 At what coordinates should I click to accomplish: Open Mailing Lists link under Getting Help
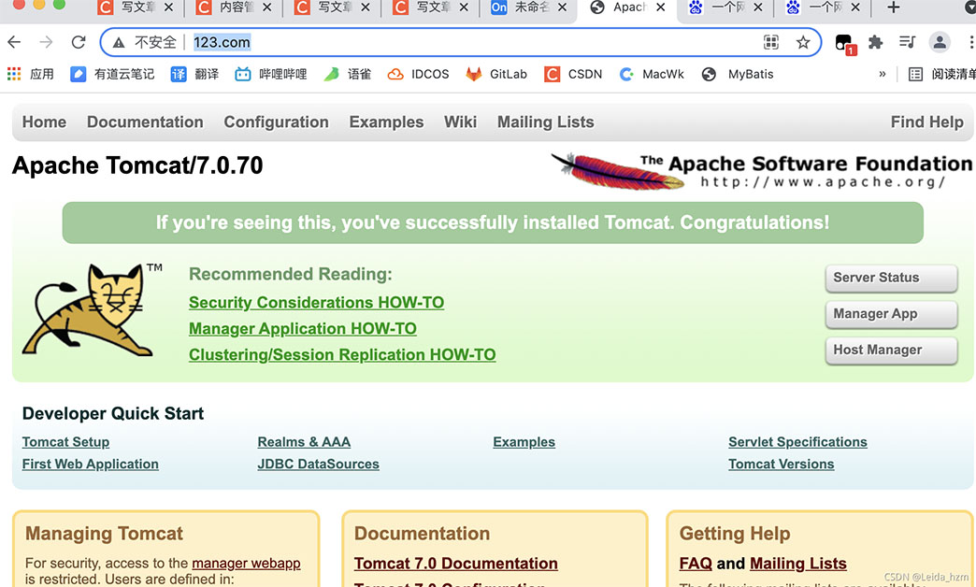point(798,564)
